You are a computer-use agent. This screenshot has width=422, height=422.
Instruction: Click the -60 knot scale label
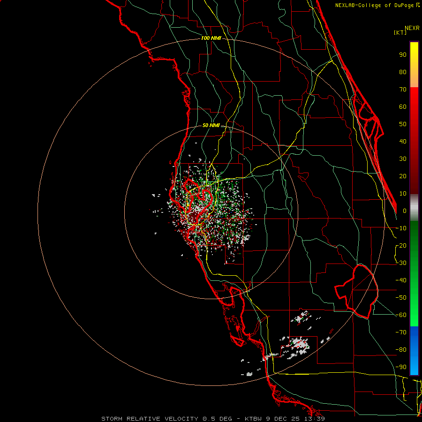point(401,315)
